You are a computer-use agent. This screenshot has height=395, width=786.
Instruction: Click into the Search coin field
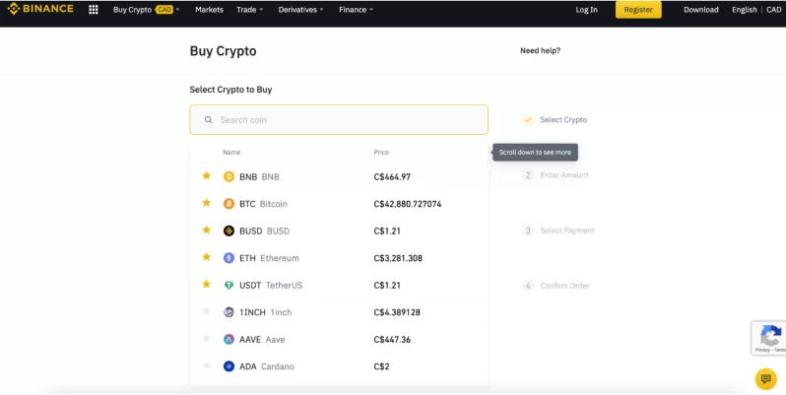[x=339, y=120]
